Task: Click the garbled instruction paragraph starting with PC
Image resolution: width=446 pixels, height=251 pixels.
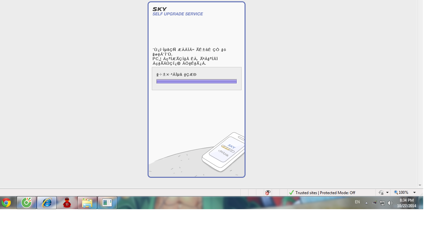Action: (185, 61)
